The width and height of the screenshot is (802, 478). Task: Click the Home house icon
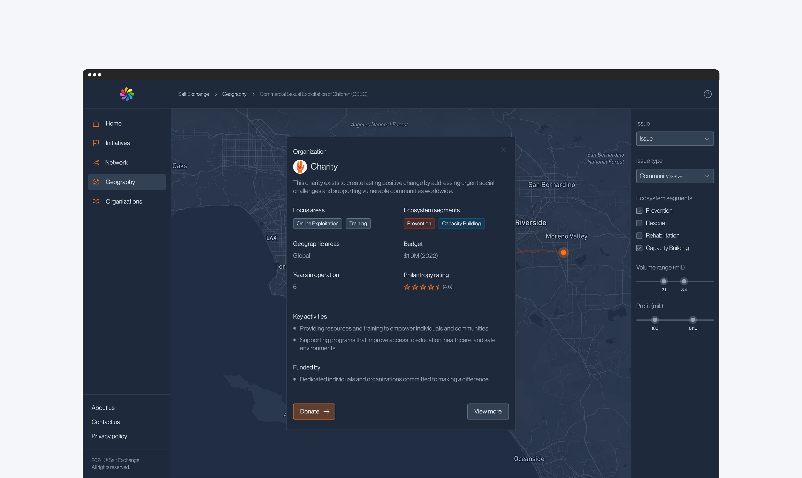[x=96, y=124]
